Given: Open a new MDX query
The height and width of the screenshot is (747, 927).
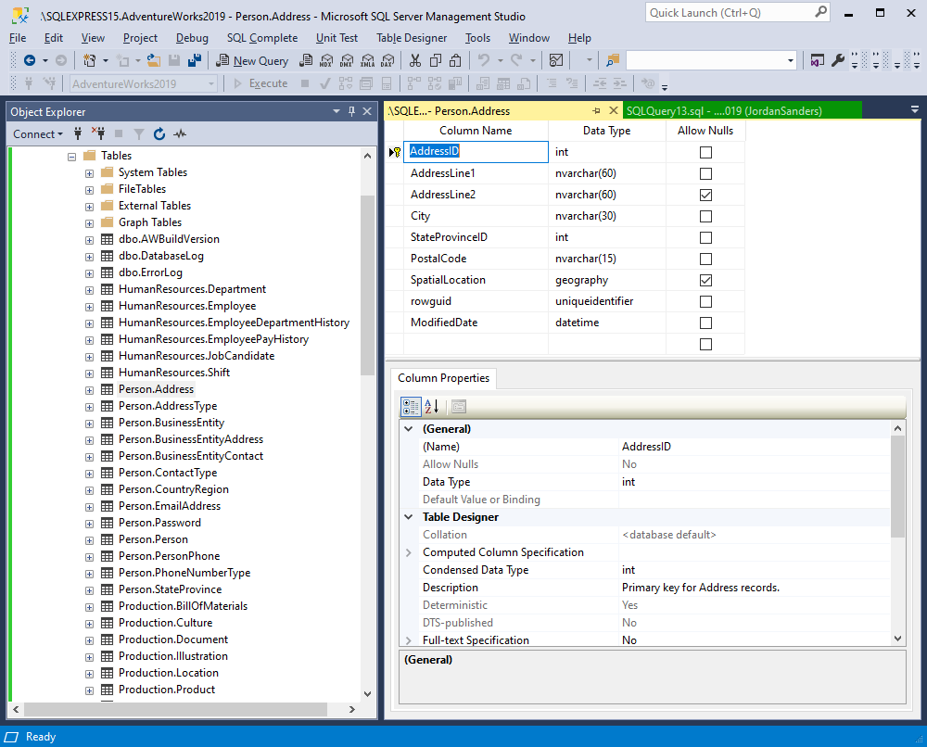Looking at the screenshot, I should tap(326, 60).
